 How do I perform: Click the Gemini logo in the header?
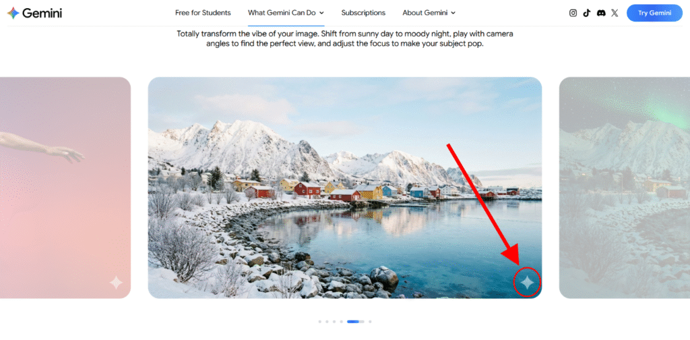[x=35, y=13]
